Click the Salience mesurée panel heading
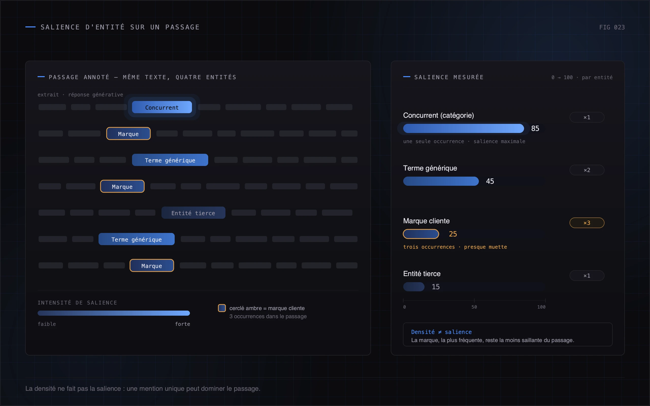The image size is (650, 406). [x=449, y=77]
